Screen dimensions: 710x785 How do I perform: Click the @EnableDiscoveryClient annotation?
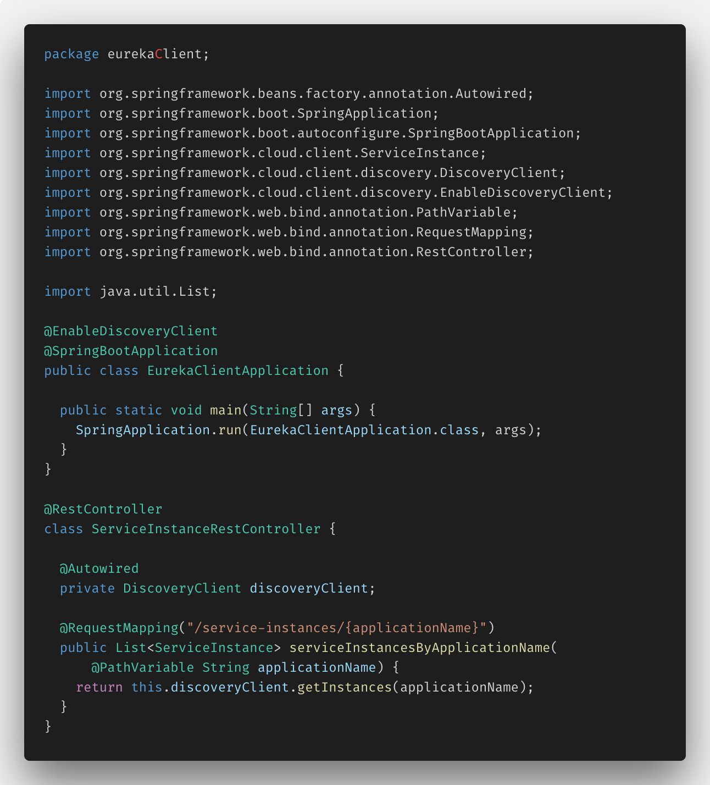click(x=131, y=331)
